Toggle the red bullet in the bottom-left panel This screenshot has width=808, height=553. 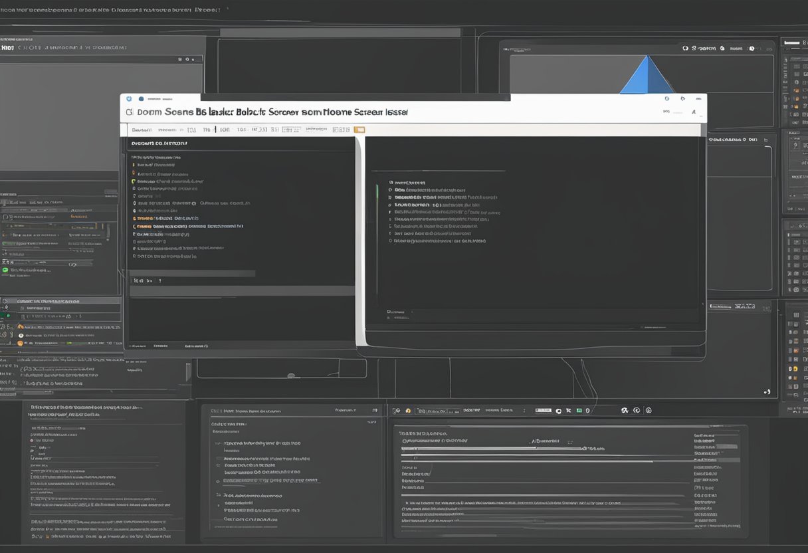pos(32,440)
